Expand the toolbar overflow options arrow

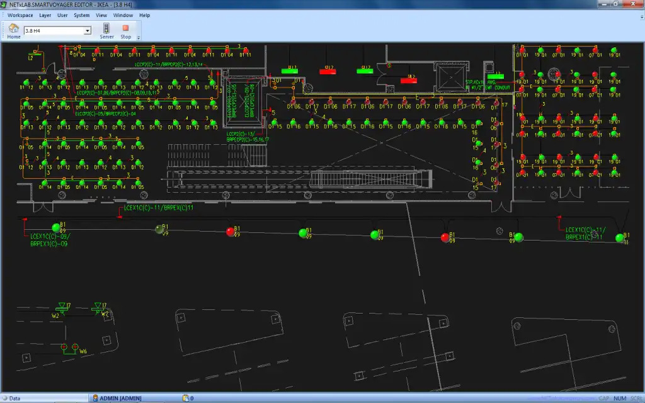138,38
